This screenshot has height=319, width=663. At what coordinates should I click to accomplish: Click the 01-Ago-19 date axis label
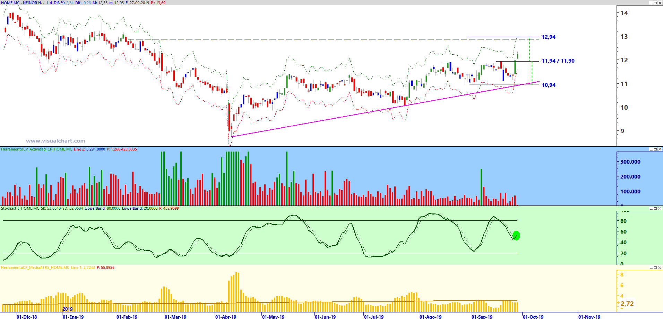[431, 317]
